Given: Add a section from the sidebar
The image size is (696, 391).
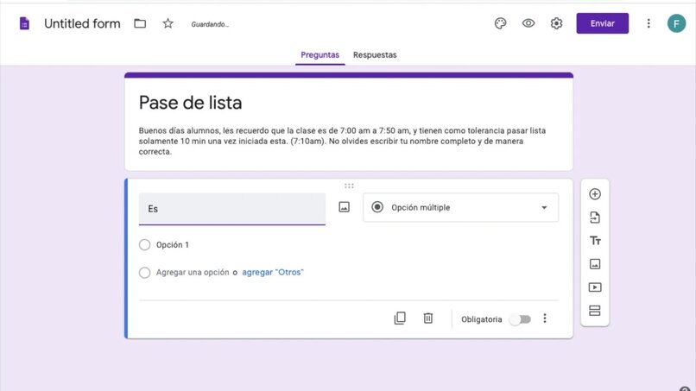Looking at the screenshot, I should [595, 311].
